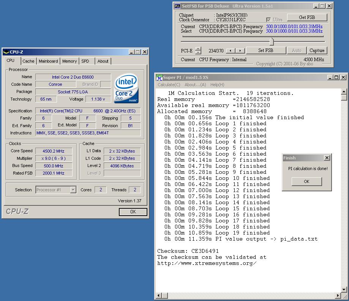This screenshot has width=349, height=301.
Task: Click the right arrow next to 234/370
Action: (x=240, y=51)
